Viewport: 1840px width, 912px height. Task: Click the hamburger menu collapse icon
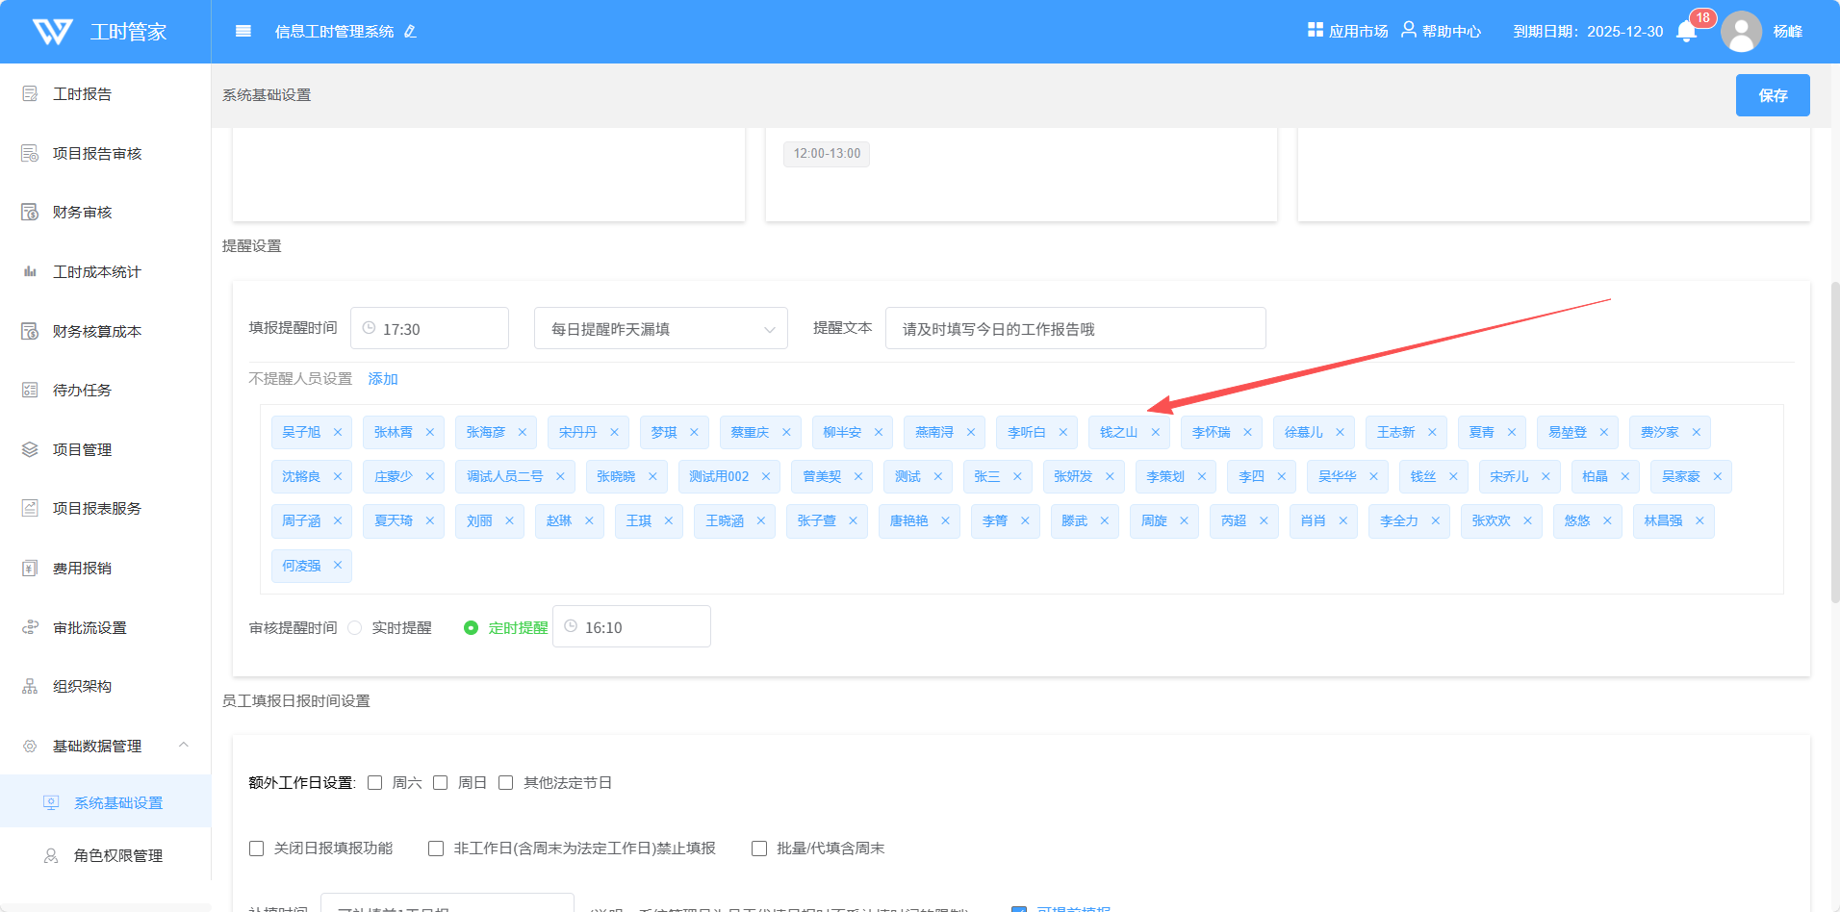pyautogui.click(x=243, y=31)
